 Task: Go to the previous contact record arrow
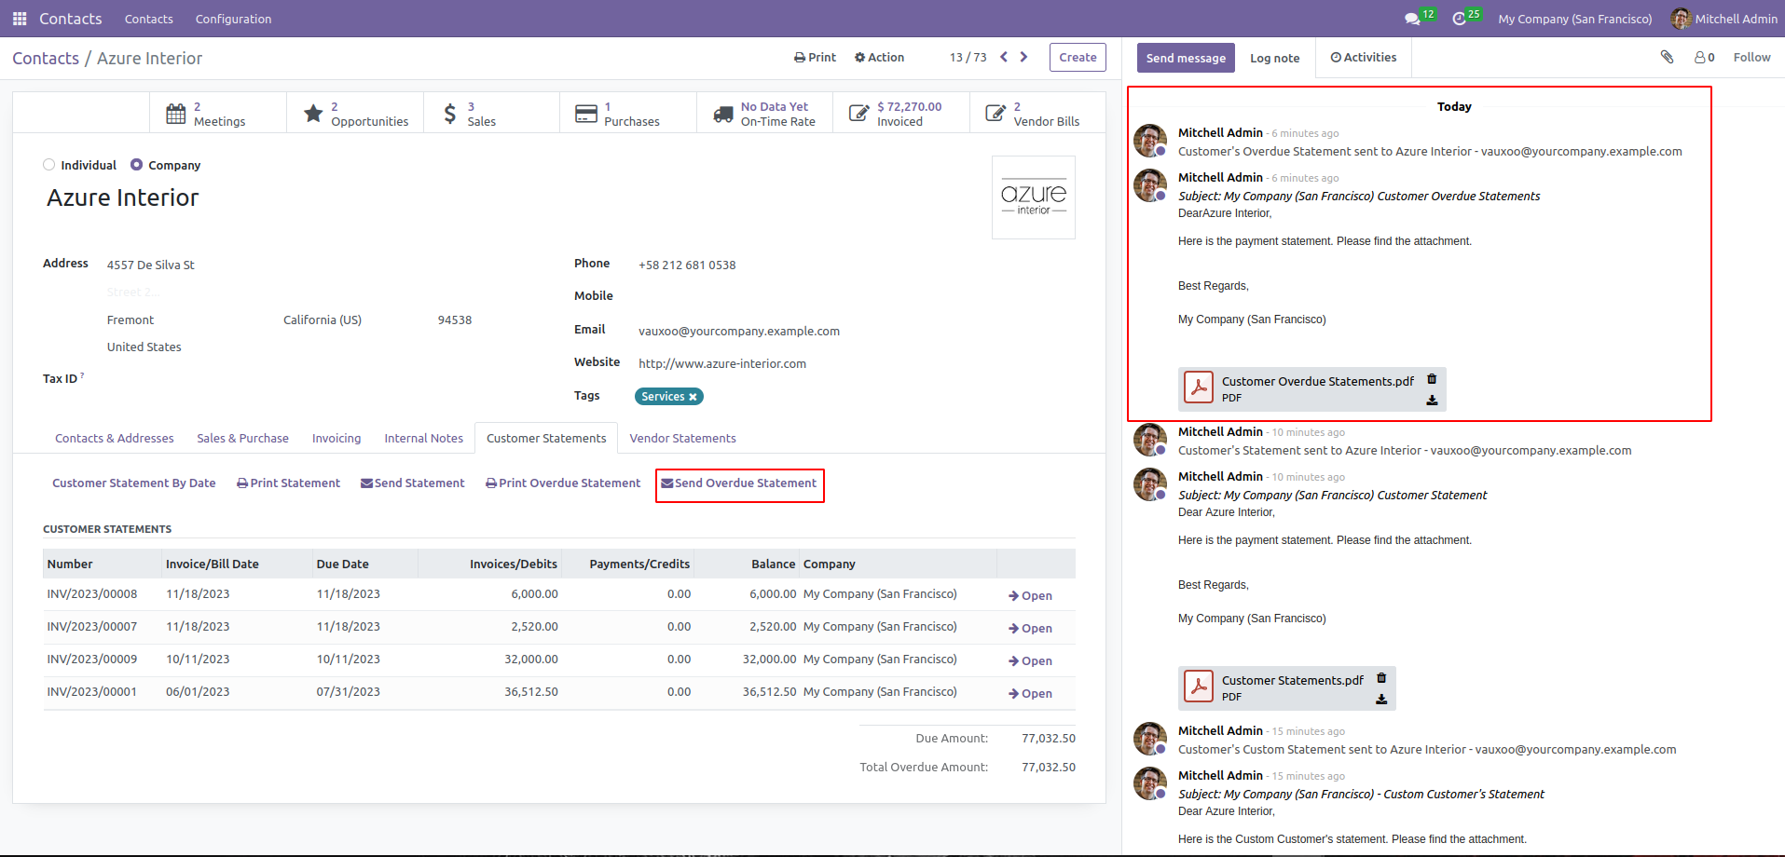point(1004,57)
